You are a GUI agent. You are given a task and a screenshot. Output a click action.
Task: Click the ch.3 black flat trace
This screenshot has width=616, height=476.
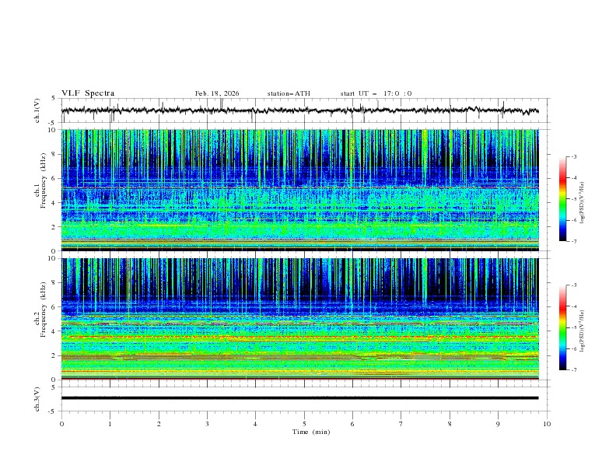click(300, 398)
